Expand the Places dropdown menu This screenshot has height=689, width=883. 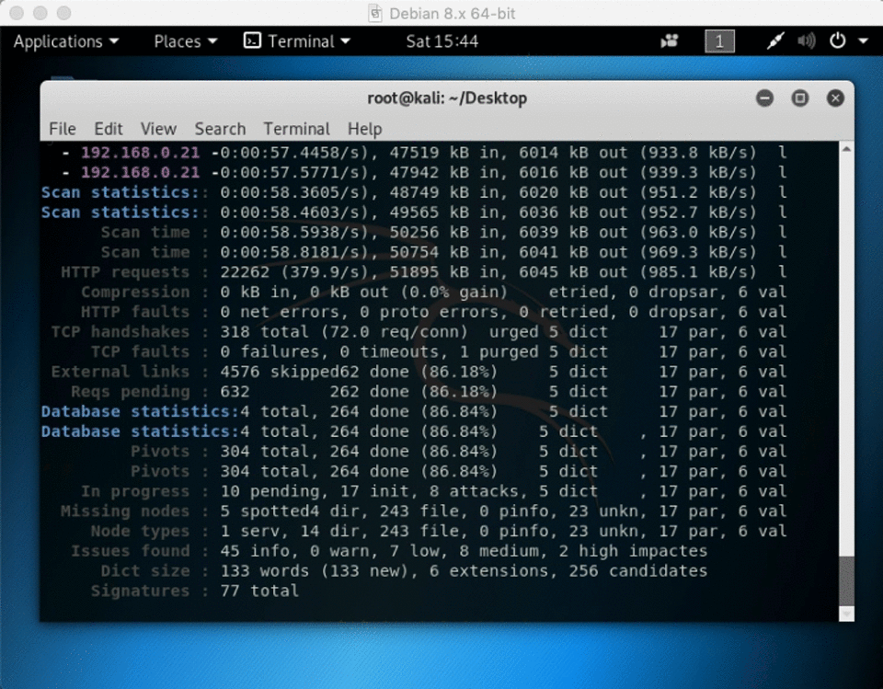(185, 41)
